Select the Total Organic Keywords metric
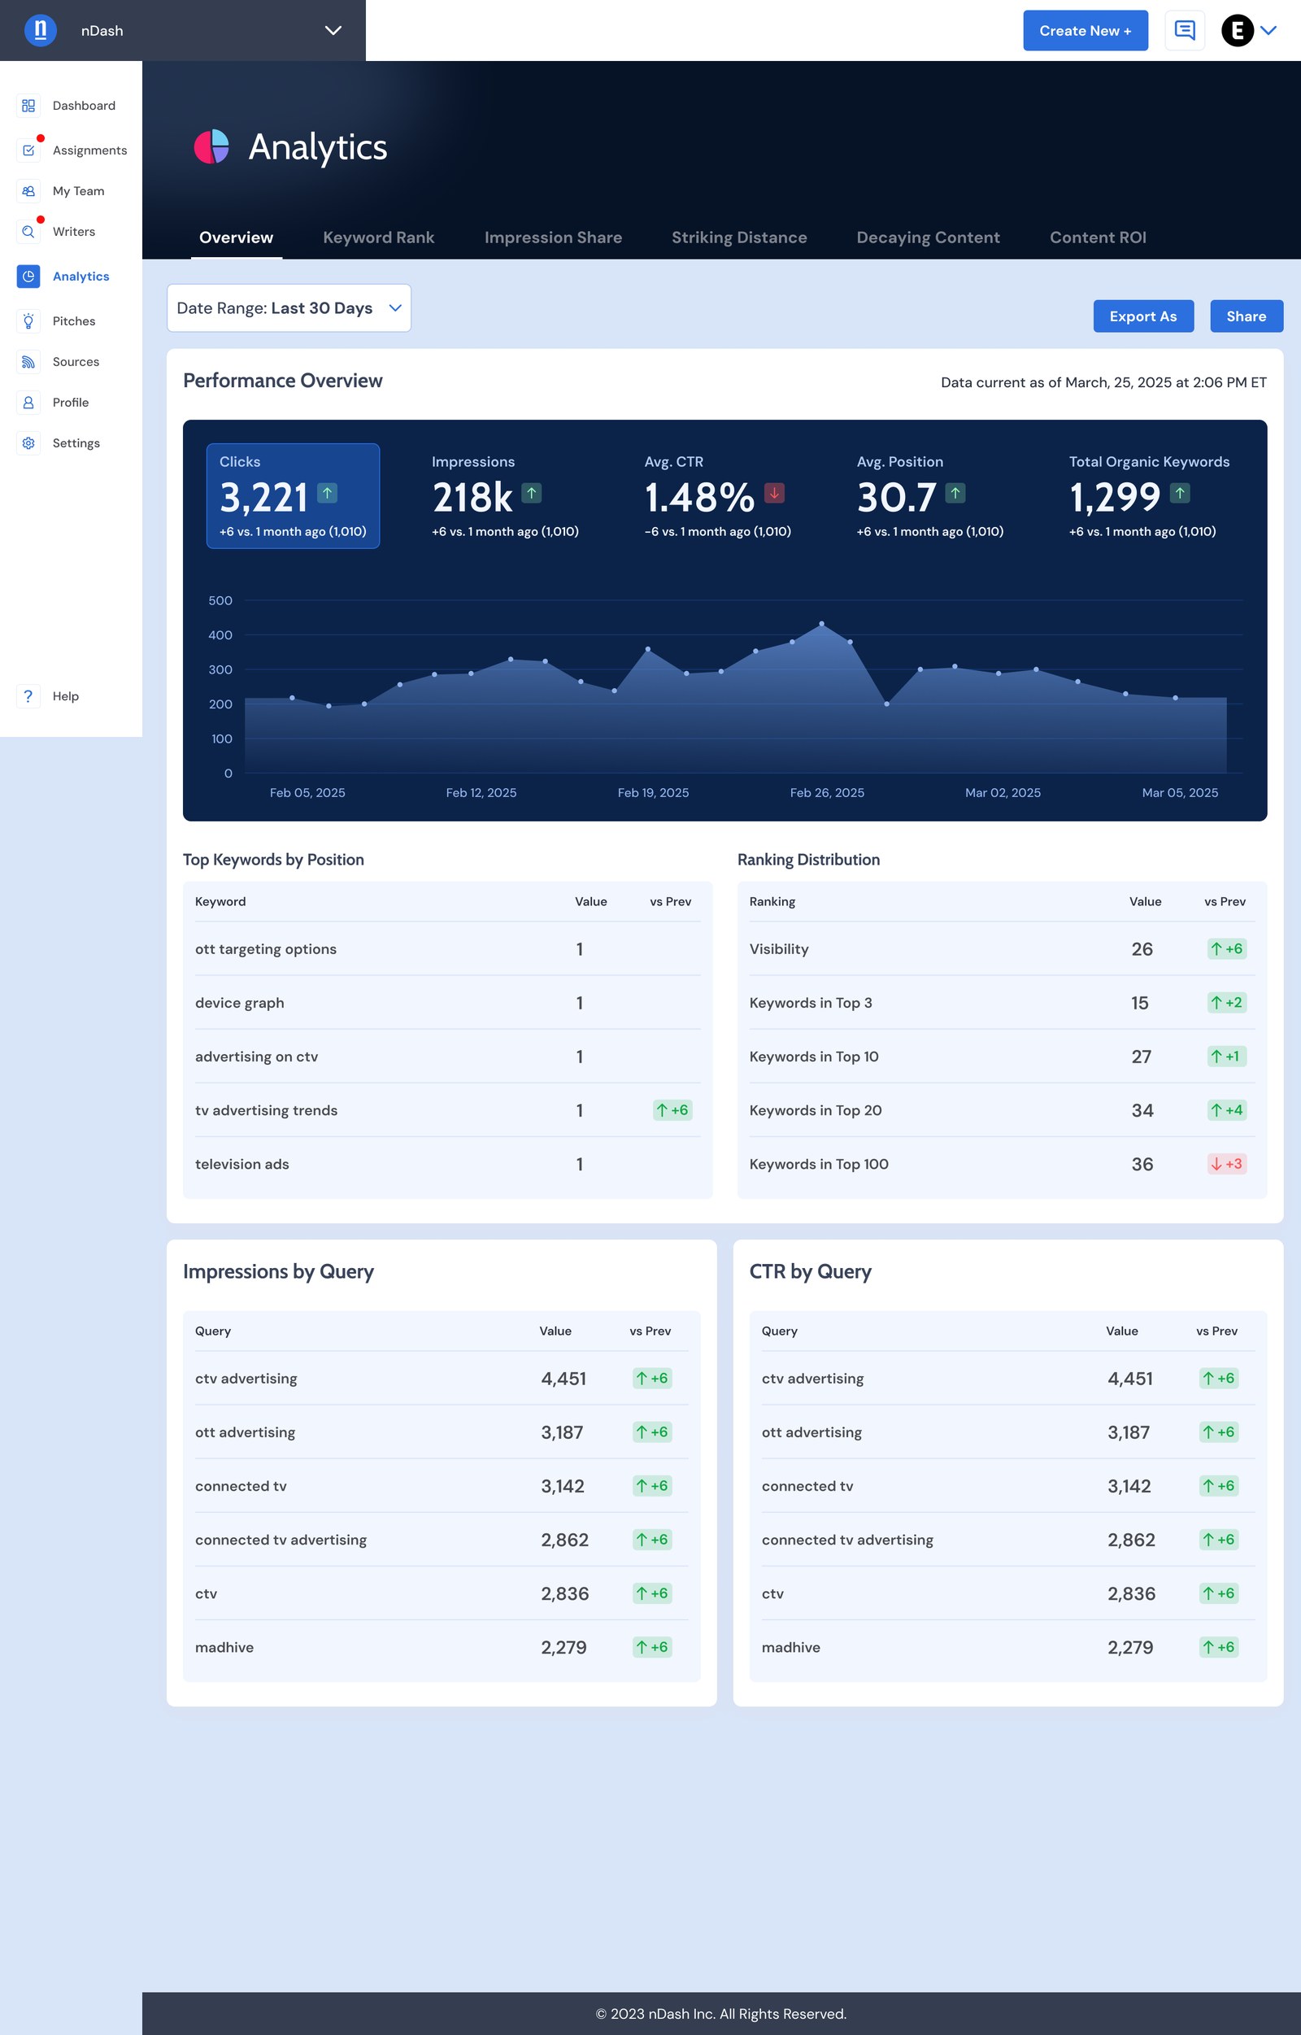1301x2035 pixels. tap(1150, 496)
